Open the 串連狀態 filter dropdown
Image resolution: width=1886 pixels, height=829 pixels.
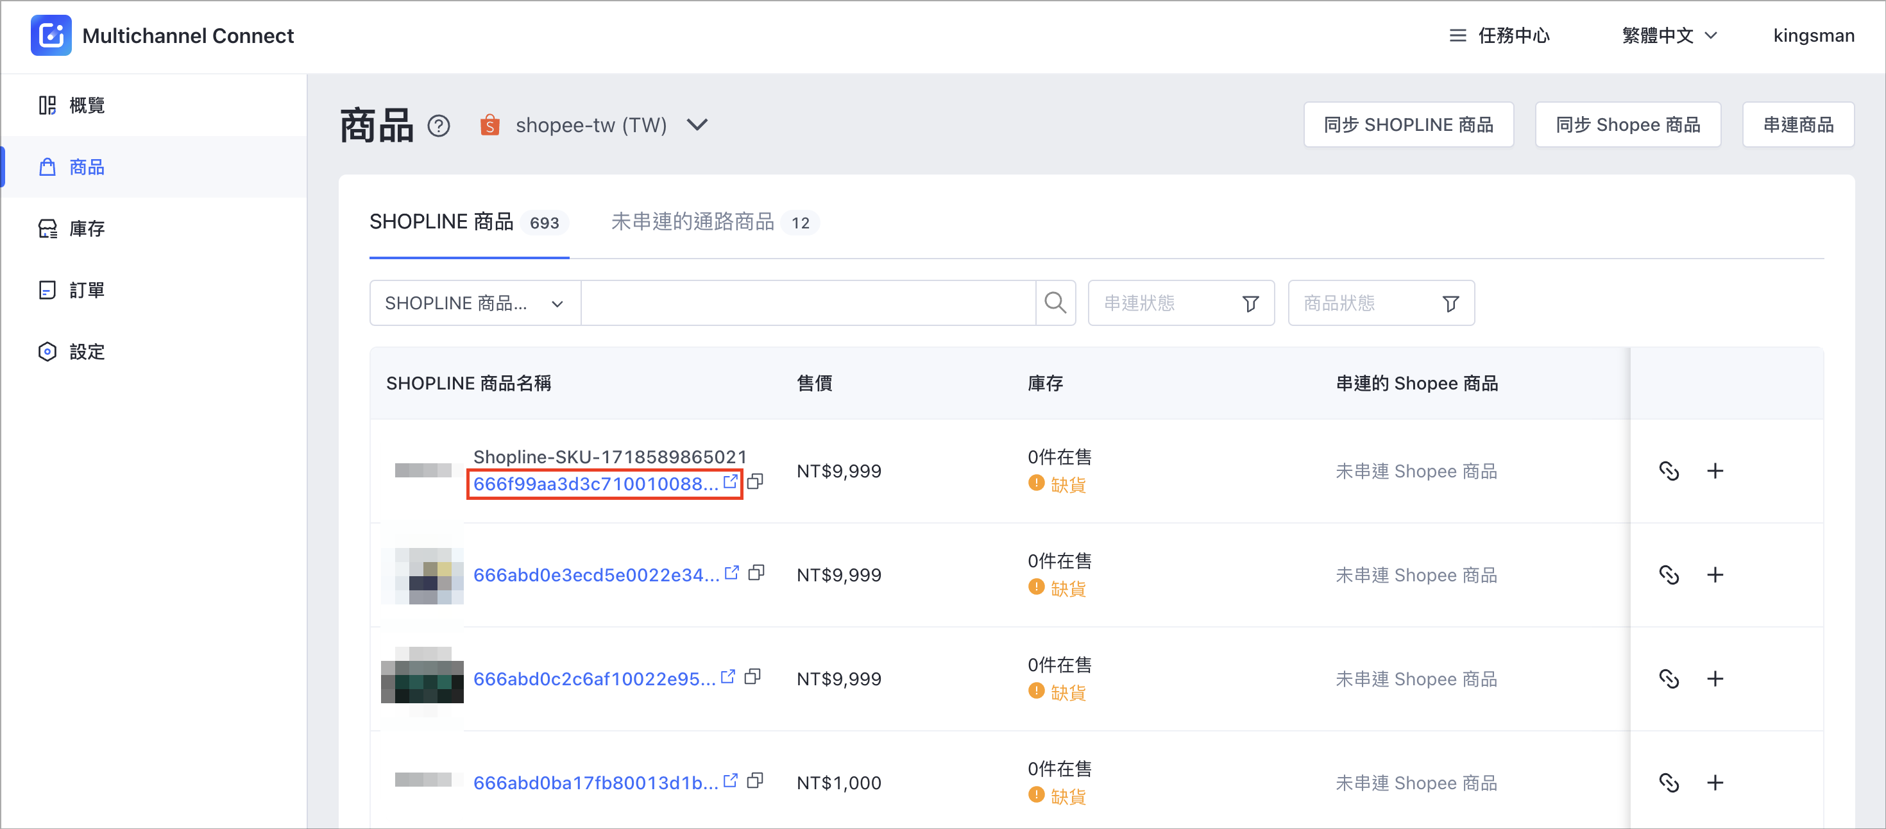pos(1180,303)
